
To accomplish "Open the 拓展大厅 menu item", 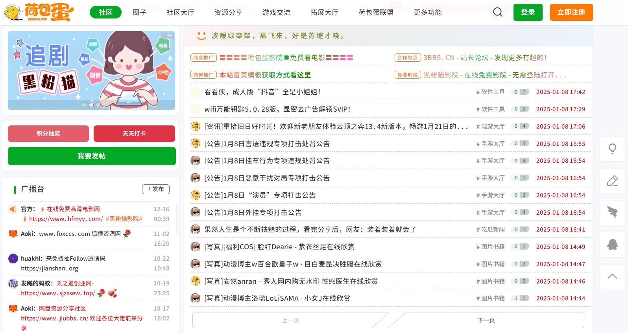I will (325, 13).
